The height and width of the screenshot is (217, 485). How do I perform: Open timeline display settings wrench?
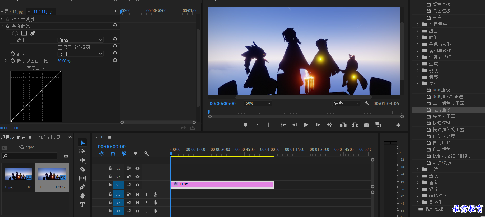pyautogui.click(x=147, y=154)
